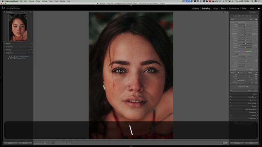The height and width of the screenshot is (147, 262).
Task: Click the Previous button
Action: (237, 143)
